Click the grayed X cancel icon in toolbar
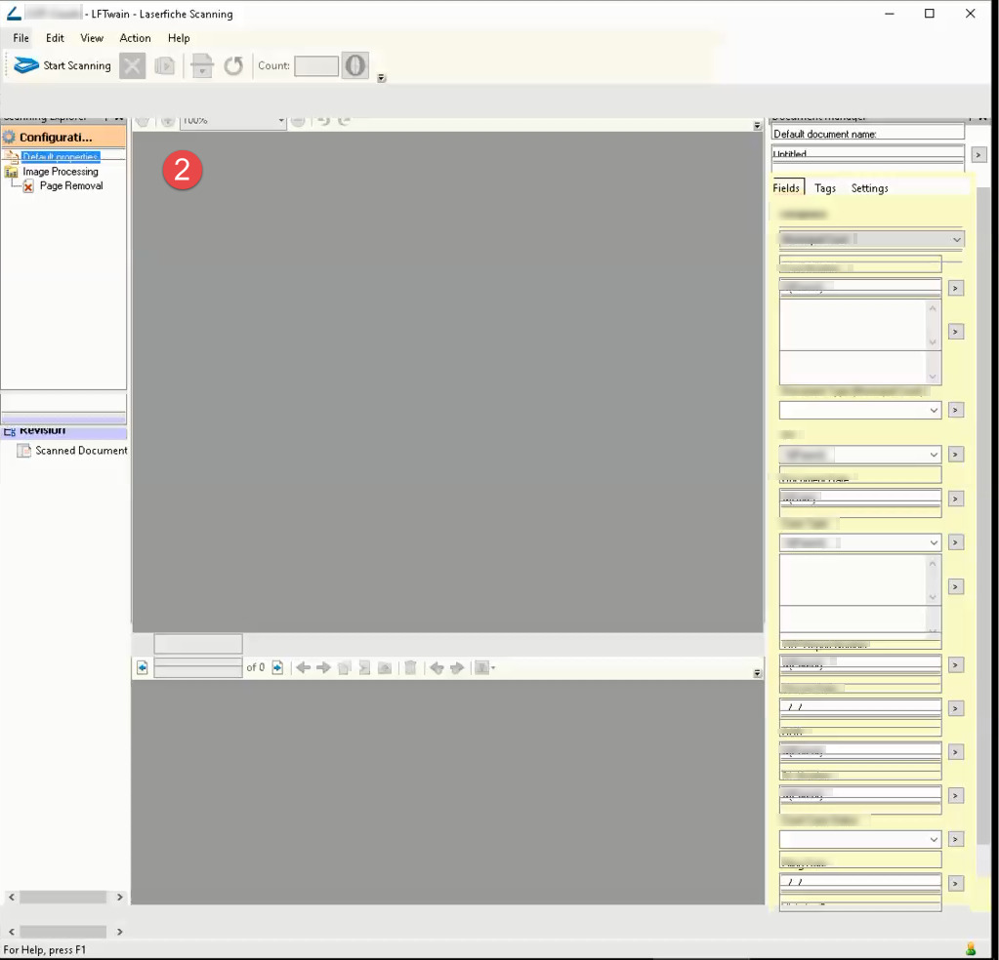 132,65
